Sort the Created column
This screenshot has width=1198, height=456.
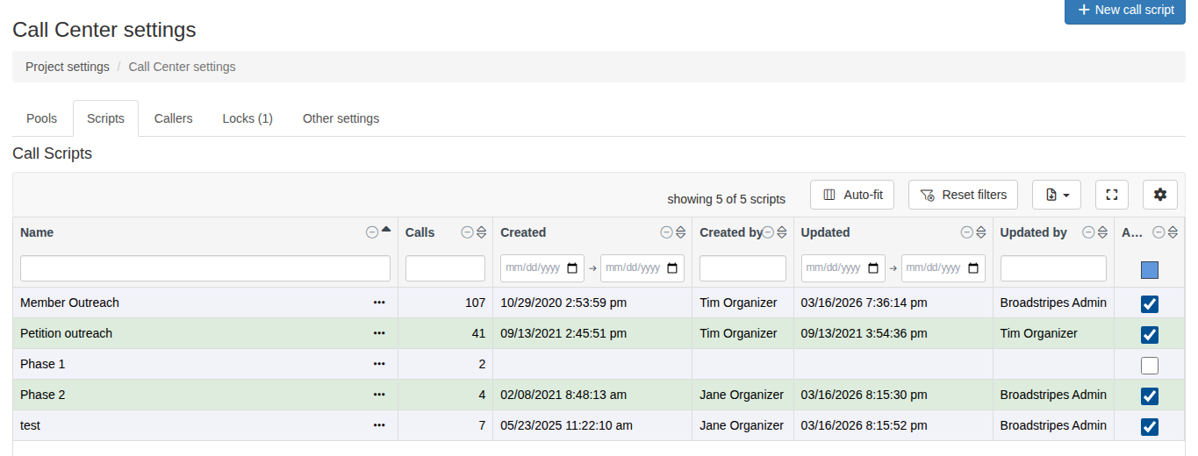coord(680,232)
